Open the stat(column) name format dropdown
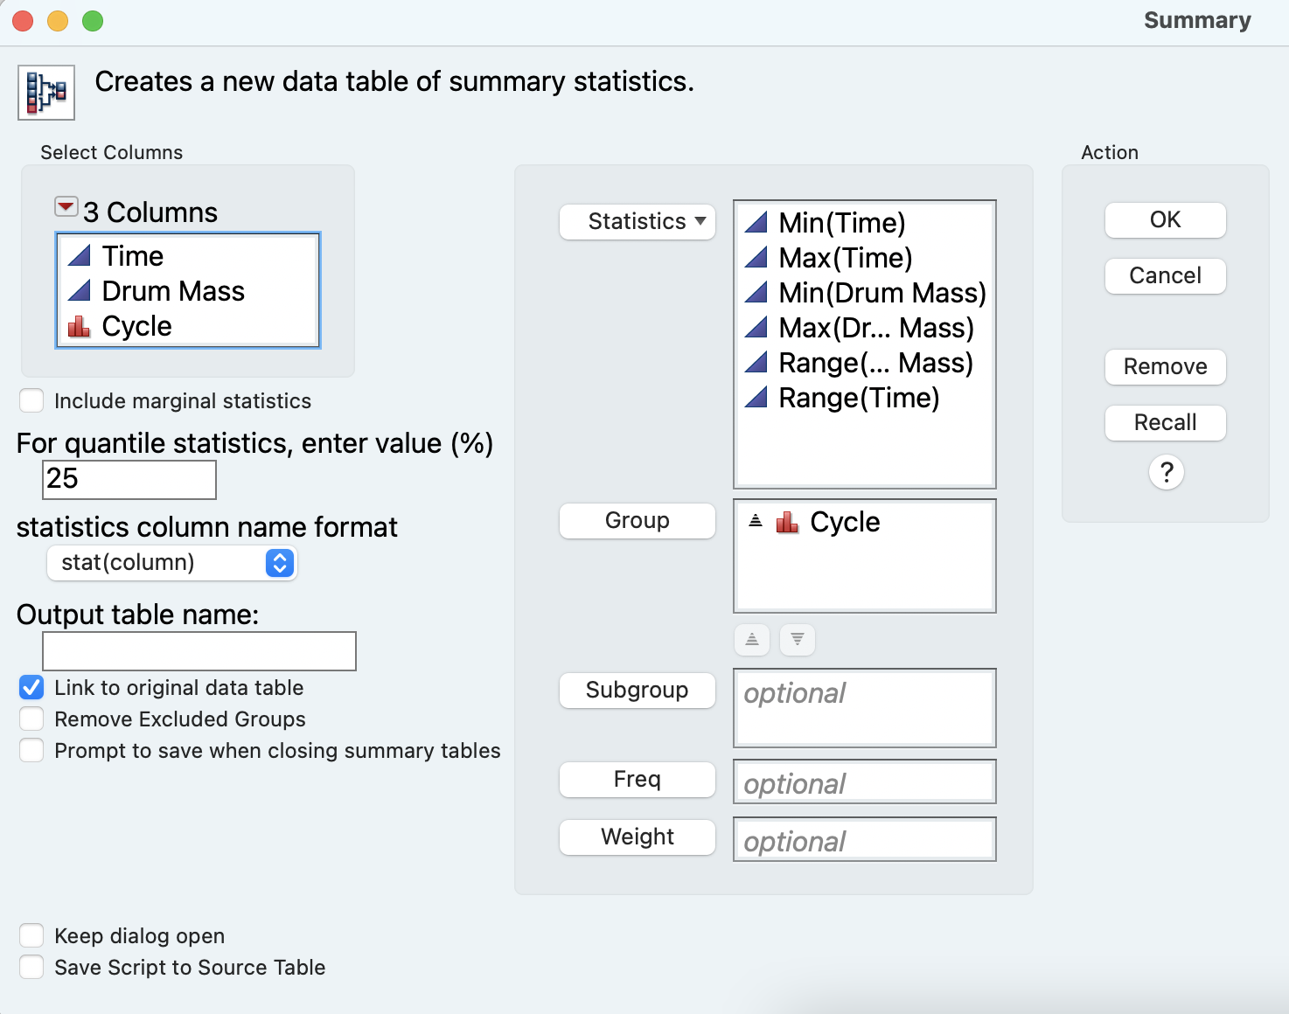 [172, 563]
